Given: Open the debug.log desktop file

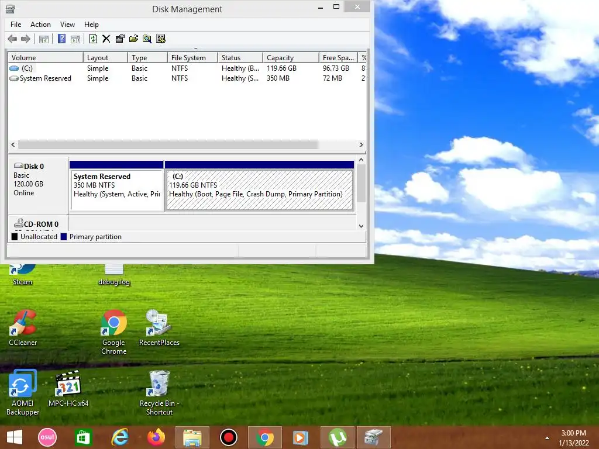Looking at the screenshot, I should point(114,275).
